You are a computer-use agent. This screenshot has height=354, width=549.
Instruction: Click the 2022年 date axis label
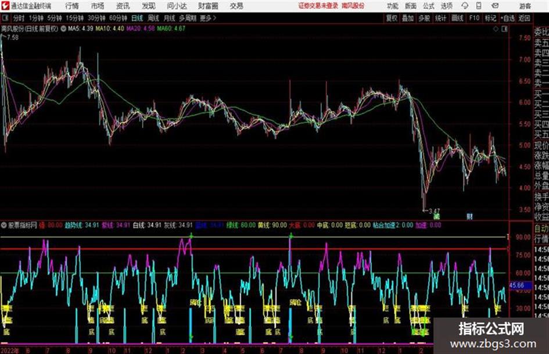(x=10, y=351)
